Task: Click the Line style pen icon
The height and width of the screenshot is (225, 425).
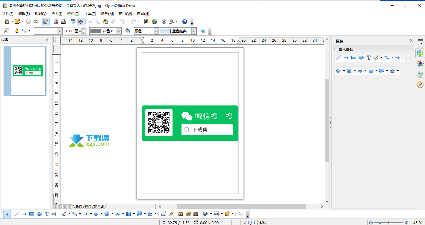Action: tap(17, 31)
